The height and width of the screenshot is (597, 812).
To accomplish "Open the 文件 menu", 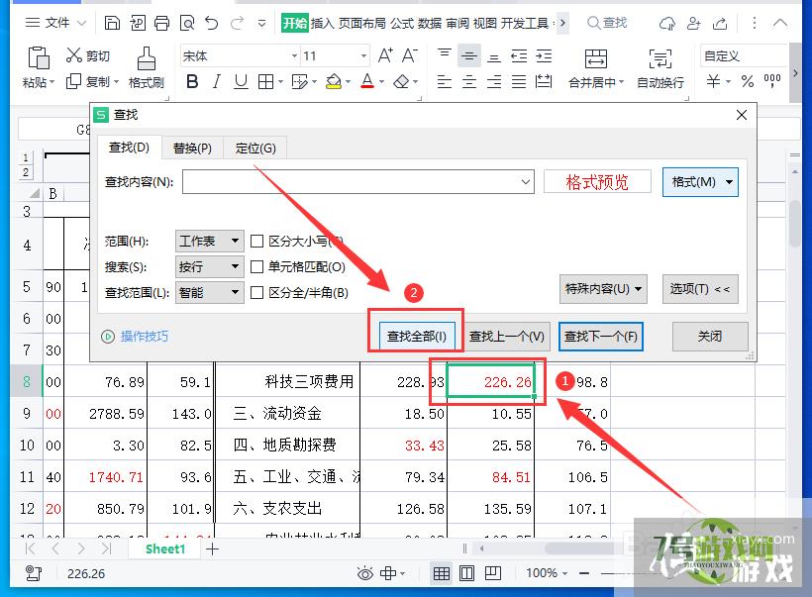I will [55, 23].
